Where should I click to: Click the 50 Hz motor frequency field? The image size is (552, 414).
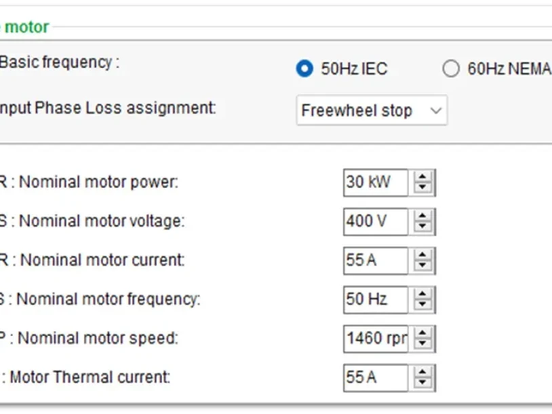click(376, 299)
